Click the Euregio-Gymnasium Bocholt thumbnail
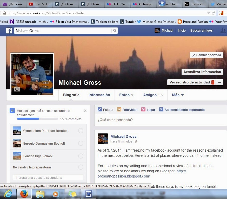 click(17, 143)
